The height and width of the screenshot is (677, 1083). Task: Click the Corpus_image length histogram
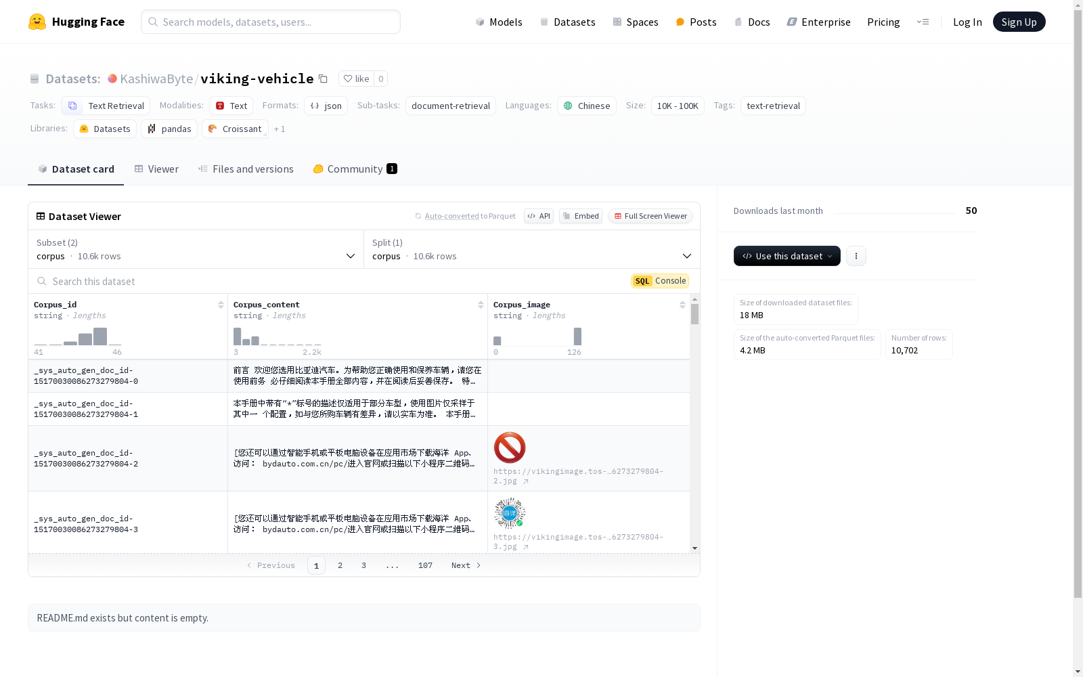[x=537, y=337]
